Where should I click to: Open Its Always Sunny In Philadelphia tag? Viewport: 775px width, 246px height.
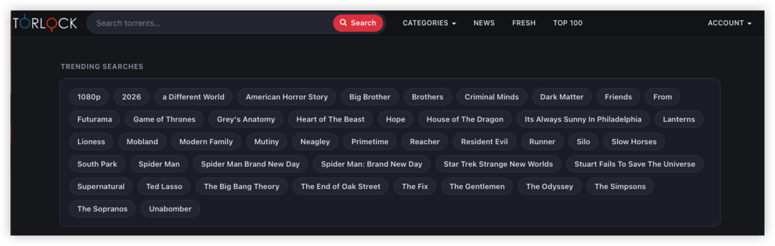coord(583,119)
